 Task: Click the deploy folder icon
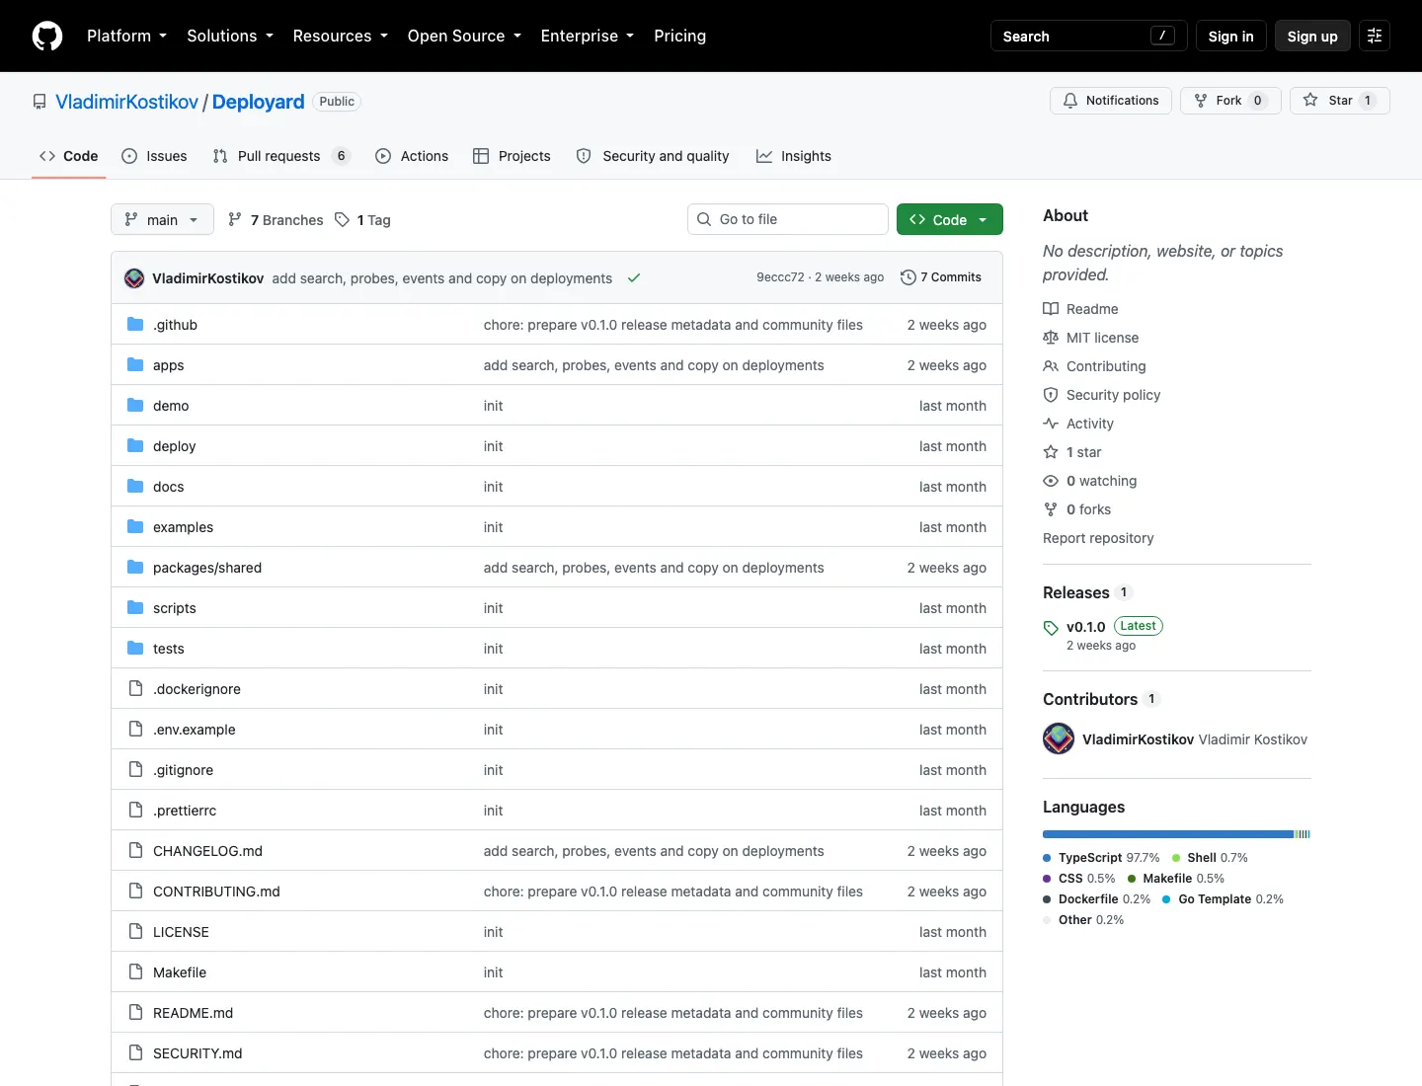pyautogui.click(x=135, y=445)
